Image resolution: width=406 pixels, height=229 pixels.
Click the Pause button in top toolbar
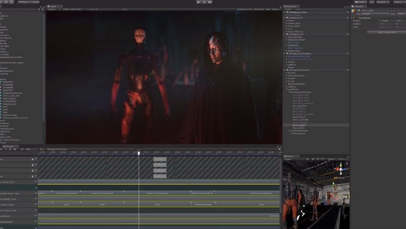(205, 2)
